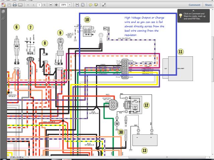214x160 pixels.
Task: Add a sticky note comment
Action: coord(91,5)
